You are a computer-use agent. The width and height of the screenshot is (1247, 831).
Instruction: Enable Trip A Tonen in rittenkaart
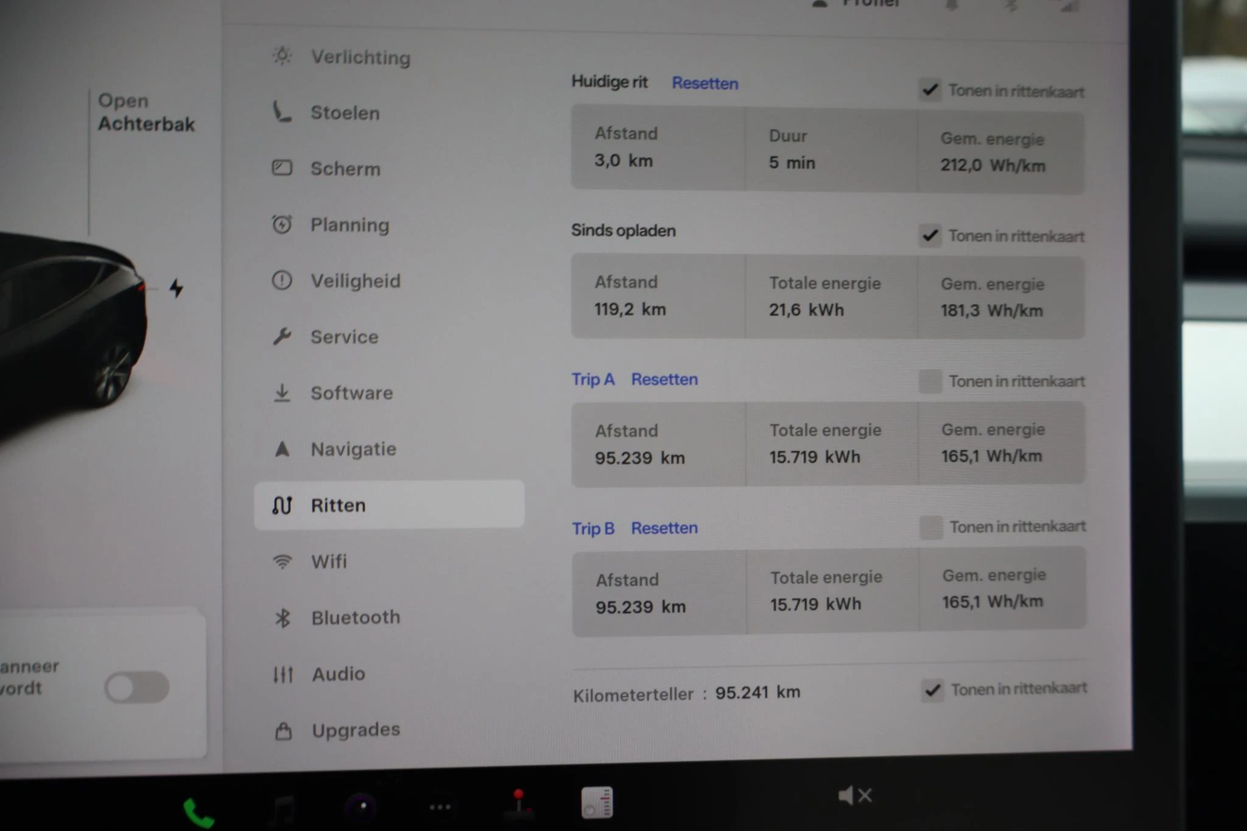click(x=930, y=381)
